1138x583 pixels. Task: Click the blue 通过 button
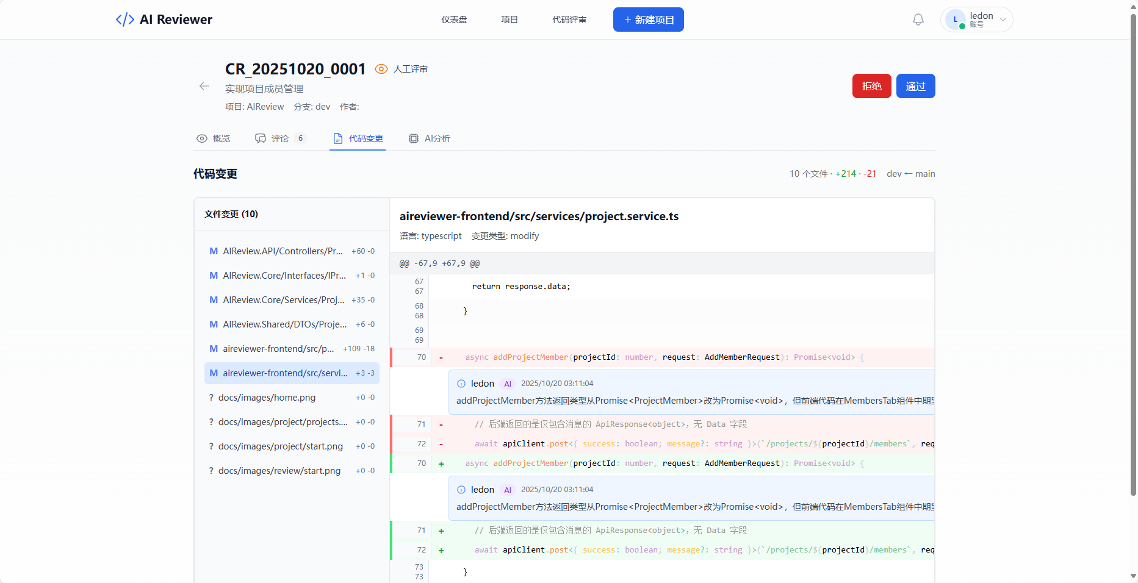[x=916, y=86]
